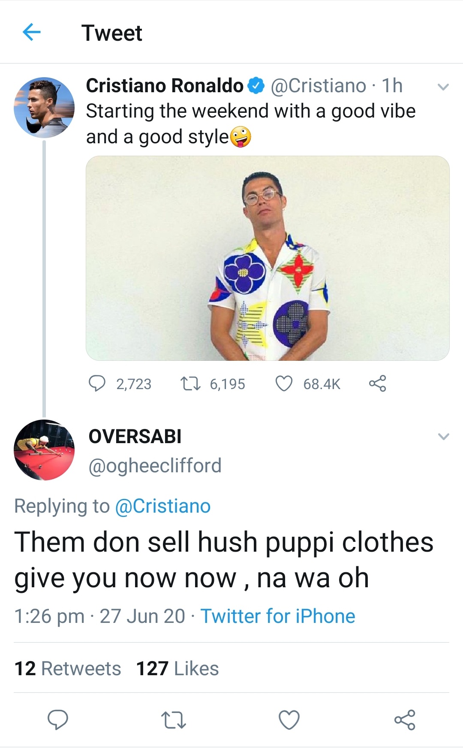The width and height of the screenshot is (463, 749).
Task: Tap the Twitter for iPhone link
Action: 278,616
